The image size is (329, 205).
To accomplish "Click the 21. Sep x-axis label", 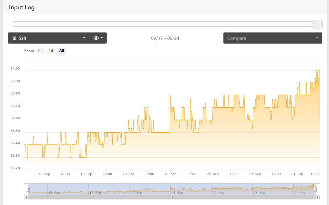I will click(x=170, y=174).
